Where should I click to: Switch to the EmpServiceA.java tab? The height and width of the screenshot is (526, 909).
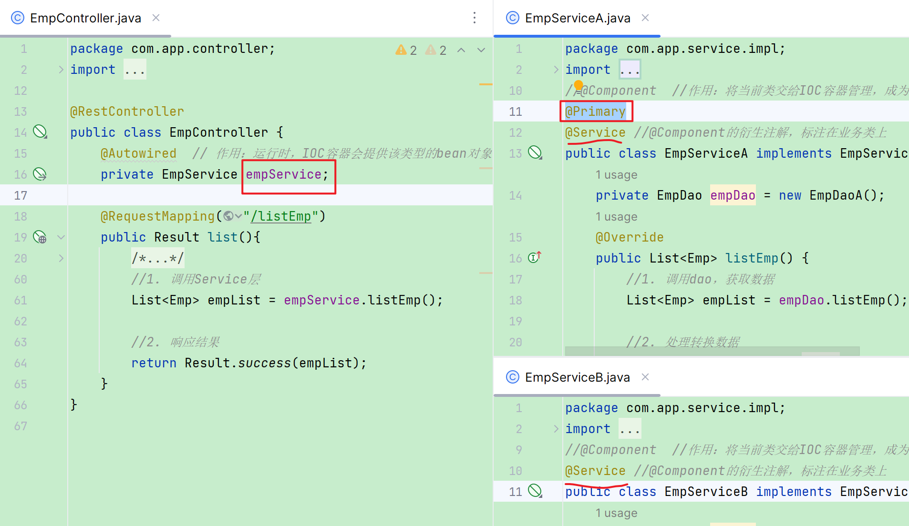tap(577, 18)
